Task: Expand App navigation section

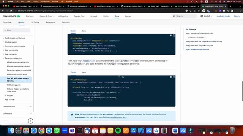Action: [x=4, y=54]
